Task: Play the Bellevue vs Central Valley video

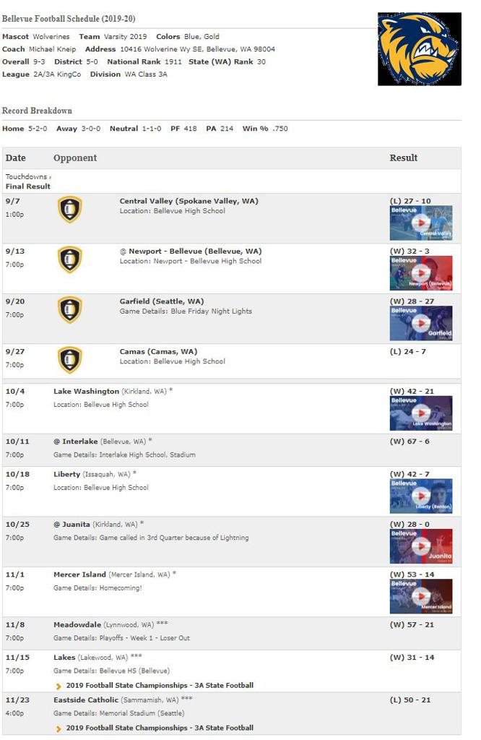Action: coord(421,223)
